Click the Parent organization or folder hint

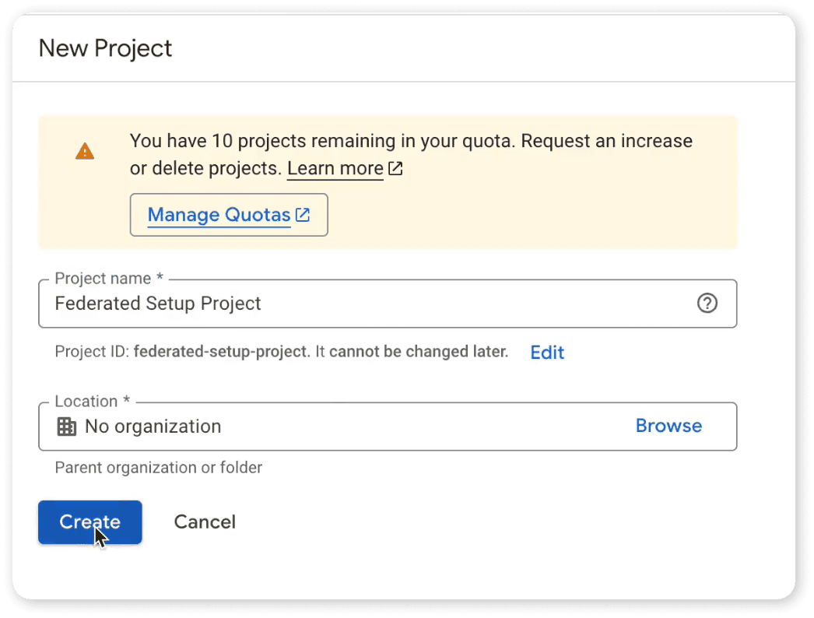tap(158, 468)
